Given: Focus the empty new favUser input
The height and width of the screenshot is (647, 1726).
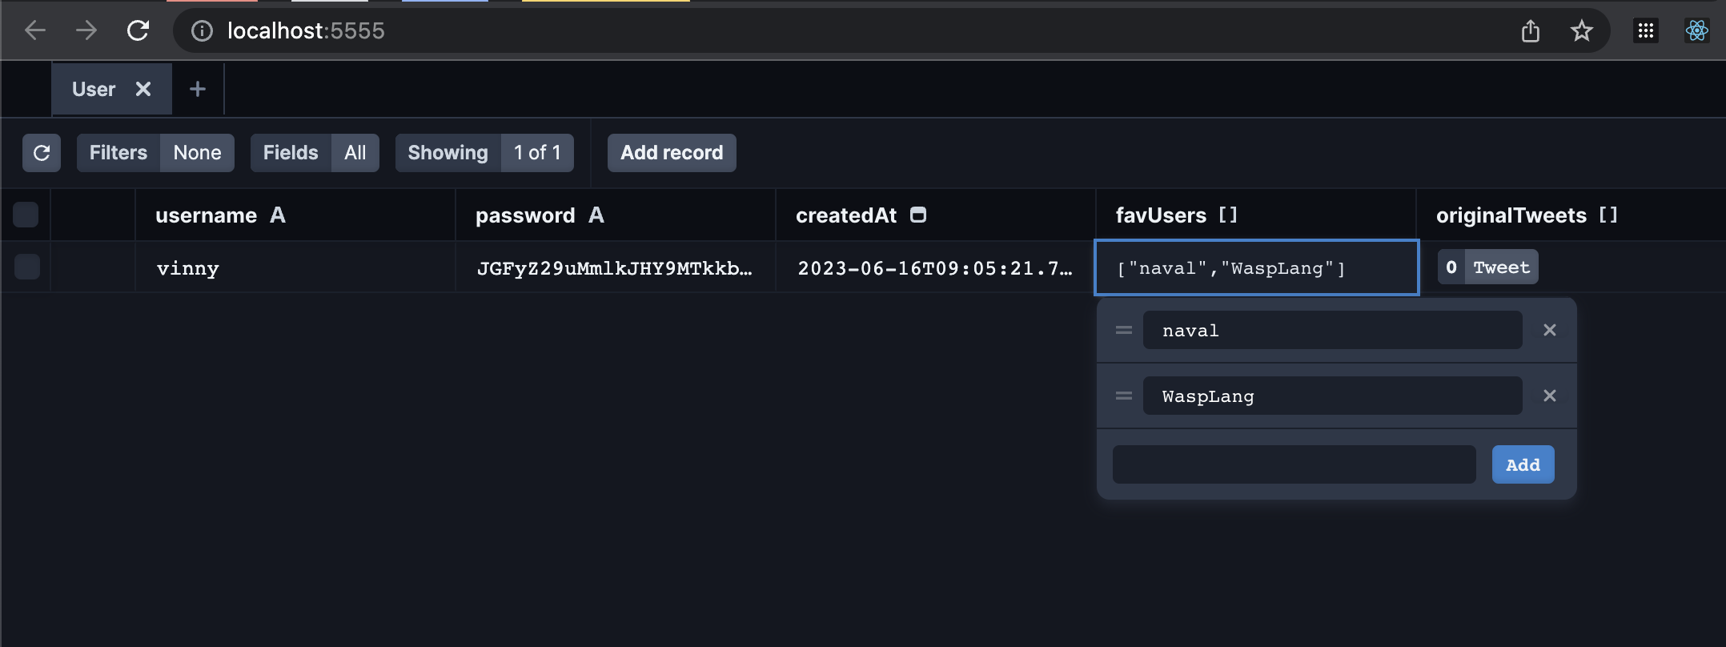Looking at the screenshot, I should 1294,464.
